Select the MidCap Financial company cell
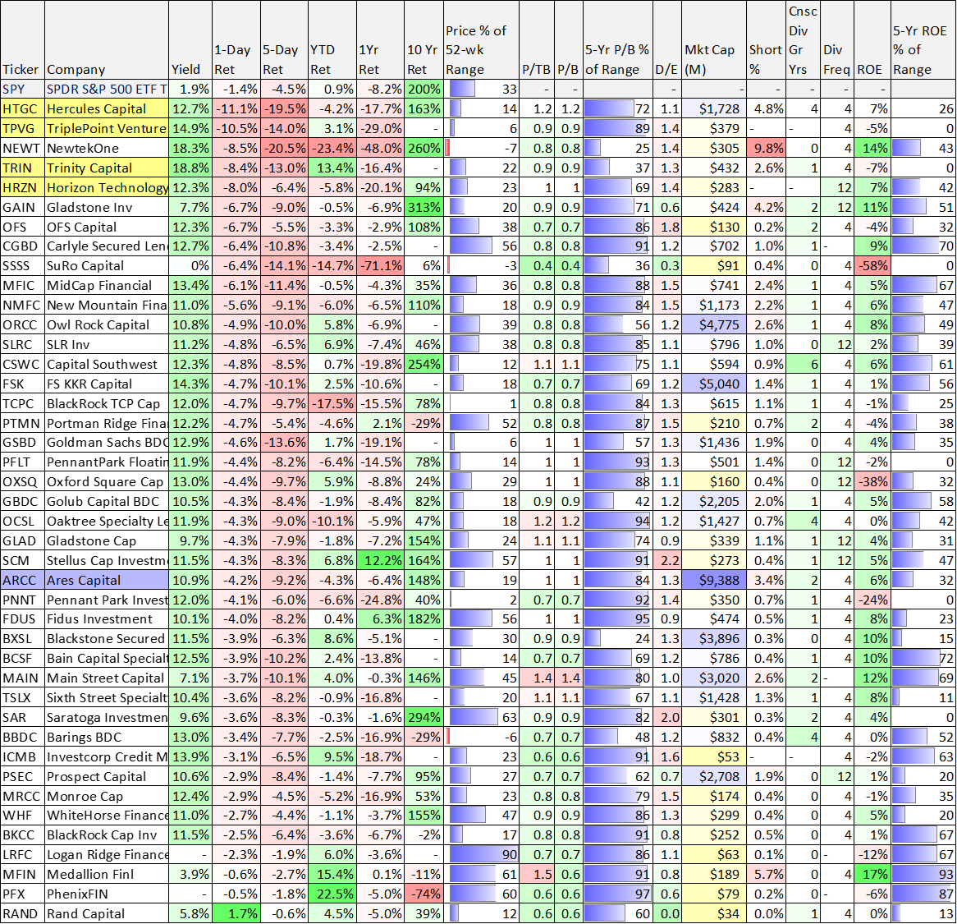 [106, 285]
